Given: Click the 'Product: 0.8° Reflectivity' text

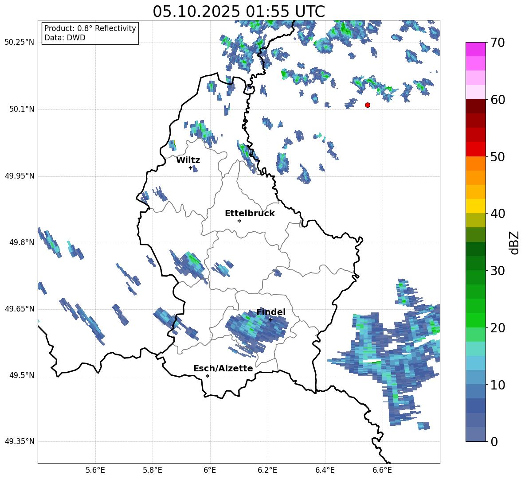Looking at the screenshot, I should pos(90,28).
